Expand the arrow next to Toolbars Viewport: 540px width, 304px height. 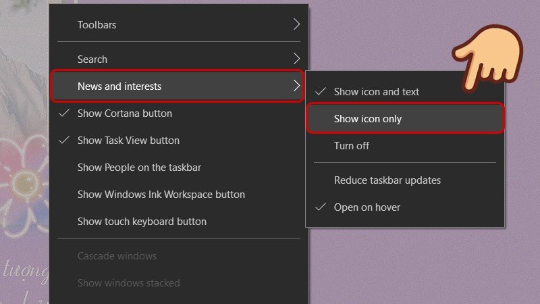296,25
